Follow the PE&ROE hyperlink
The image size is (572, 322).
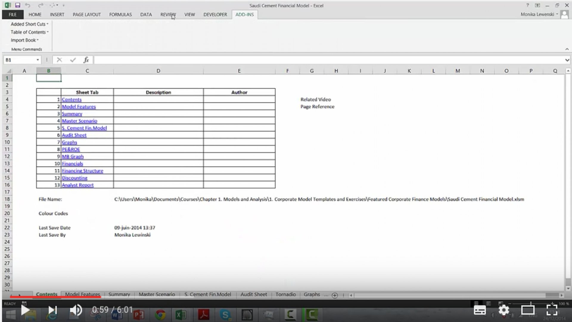tap(71, 149)
